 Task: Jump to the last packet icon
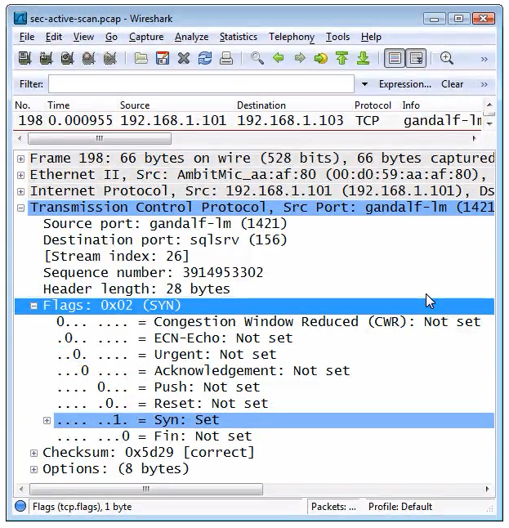(364, 58)
